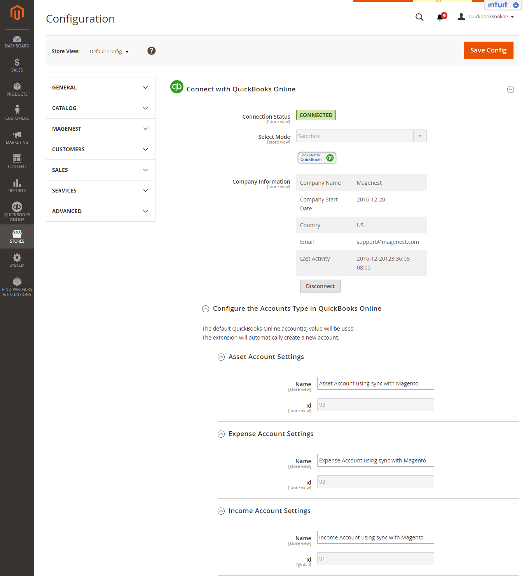Expand the Catalog configuration section
The width and height of the screenshot is (531, 576).
click(x=101, y=108)
